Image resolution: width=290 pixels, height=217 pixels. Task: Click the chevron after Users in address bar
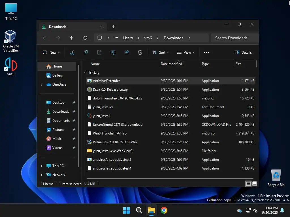click(x=138, y=38)
